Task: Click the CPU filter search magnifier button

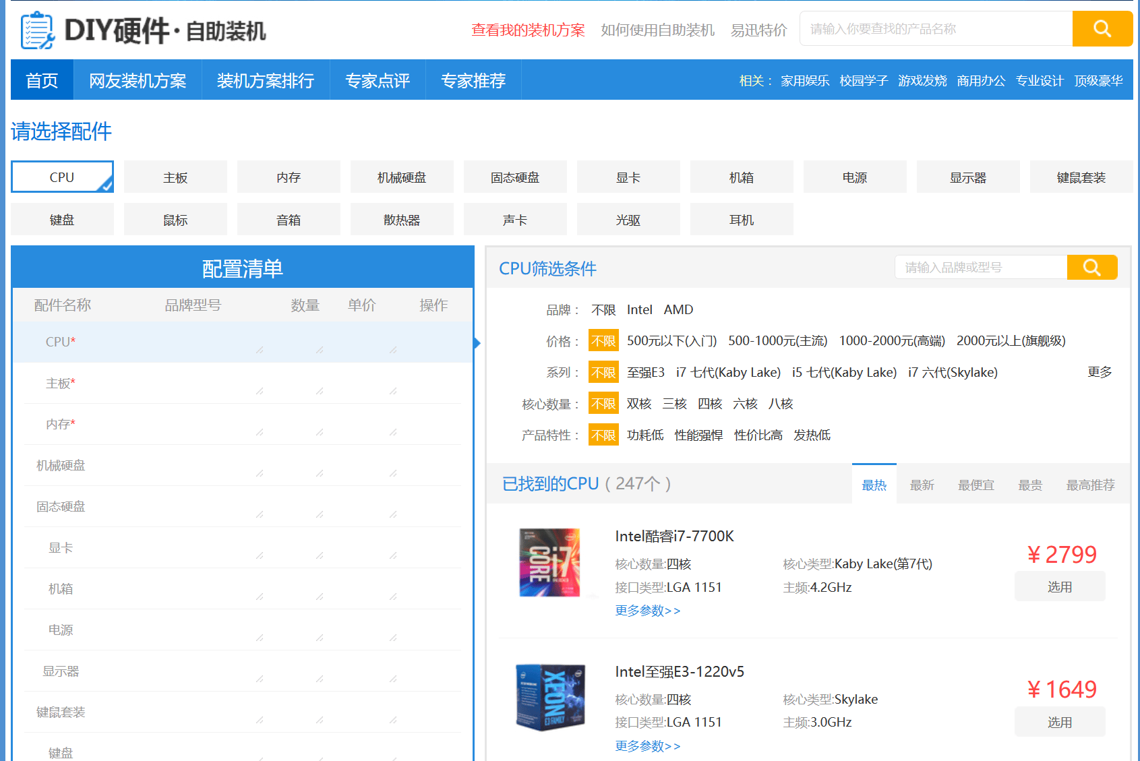Action: tap(1092, 268)
